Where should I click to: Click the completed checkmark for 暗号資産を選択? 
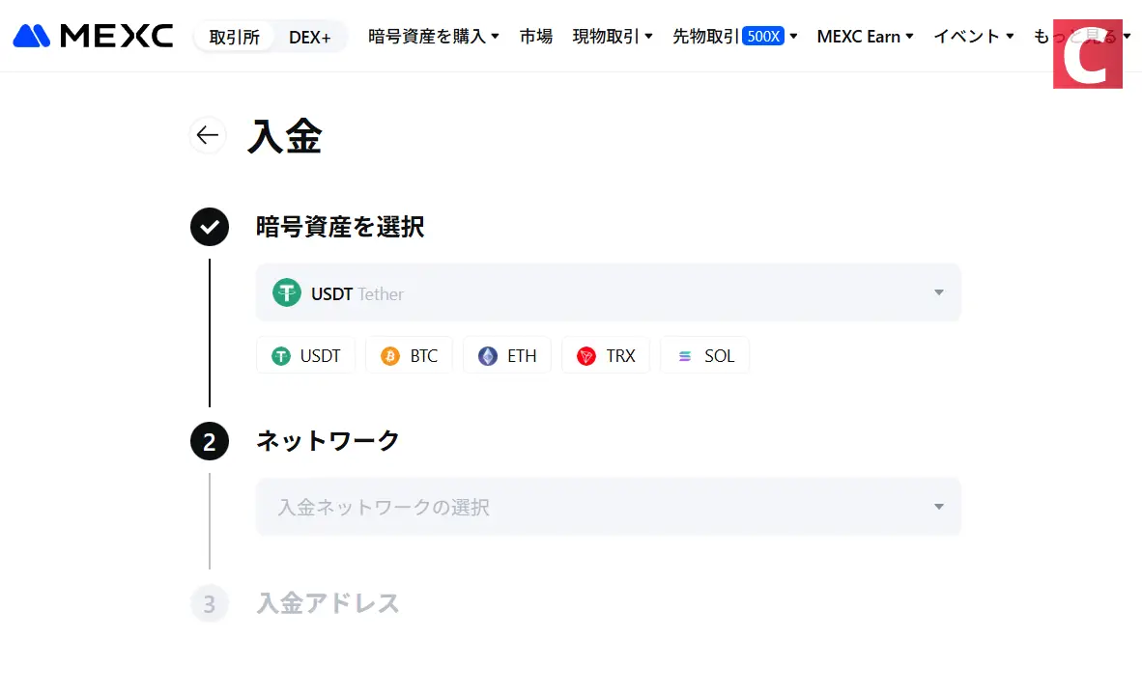click(210, 227)
